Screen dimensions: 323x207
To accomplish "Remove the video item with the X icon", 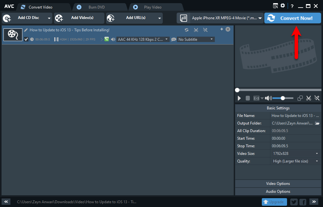I will [x=228, y=29].
